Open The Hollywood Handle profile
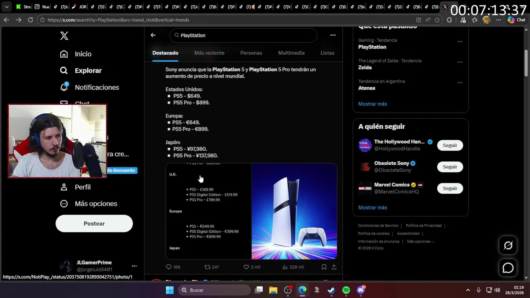Image resolution: width=530 pixels, height=298 pixels. pos(399,142)
